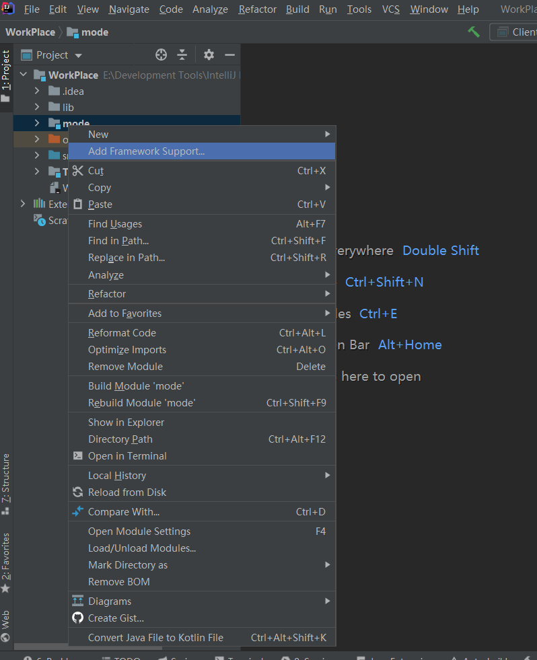Image resolution: width=537 pixels, height=660 pixels.
Task: Open the Copy submenu
Action: pos(202,187)
